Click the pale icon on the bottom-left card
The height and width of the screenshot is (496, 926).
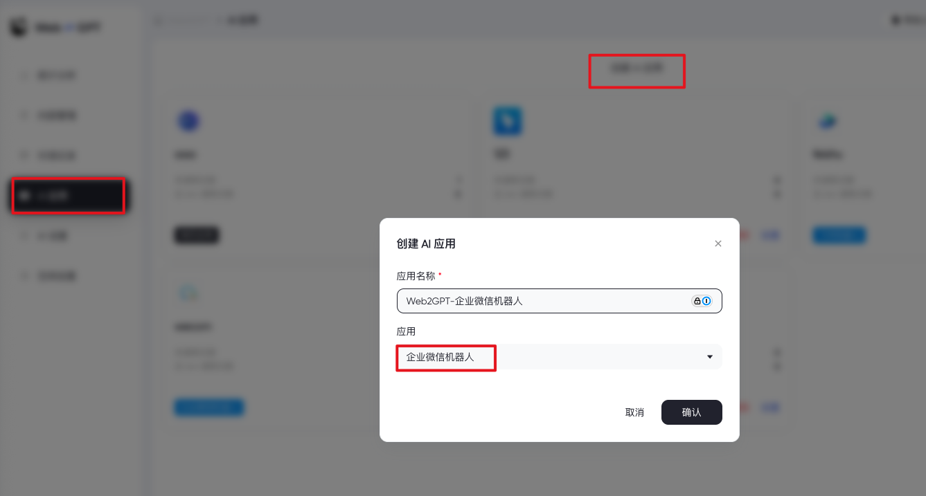point(187,293)
